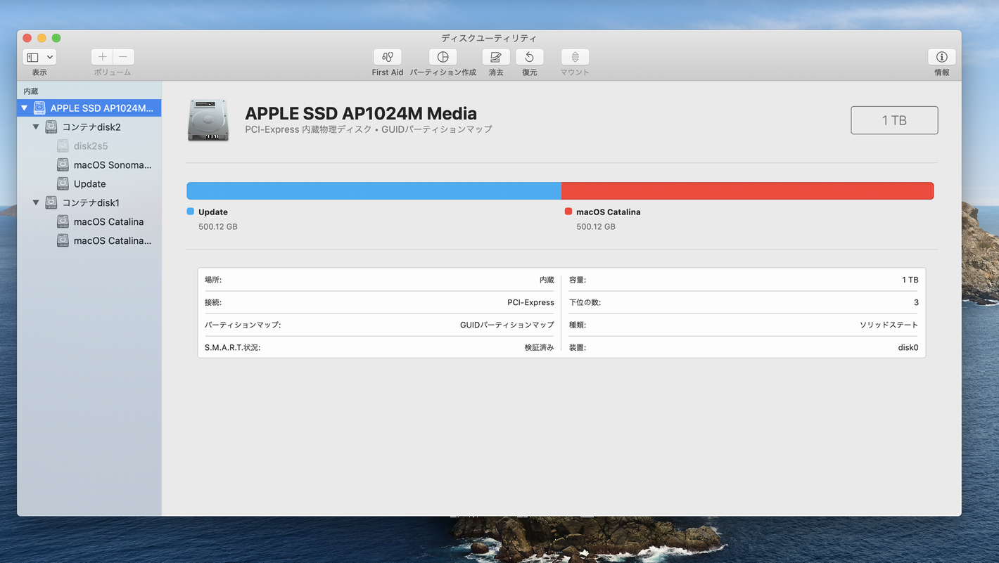Click the 1 TB capacity box

pos(893,120)
